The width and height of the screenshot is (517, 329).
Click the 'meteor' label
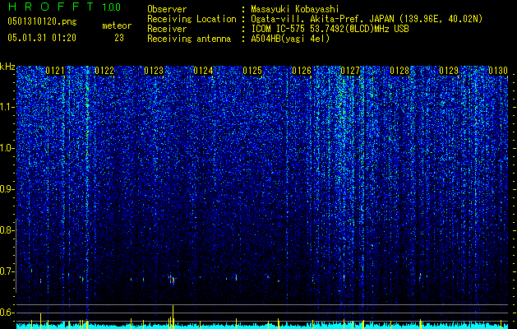tap(117, 25)
